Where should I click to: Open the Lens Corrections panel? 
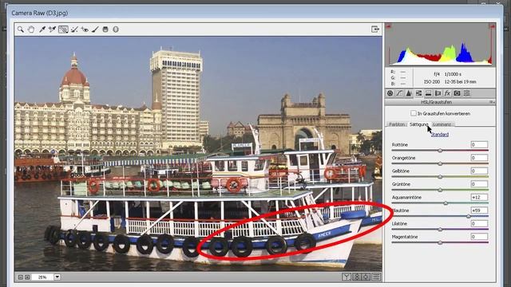tap(438, 93)
